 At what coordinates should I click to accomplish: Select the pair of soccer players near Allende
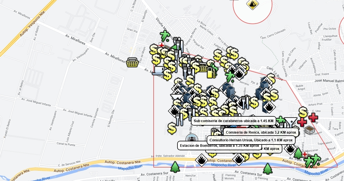(312, 161)
